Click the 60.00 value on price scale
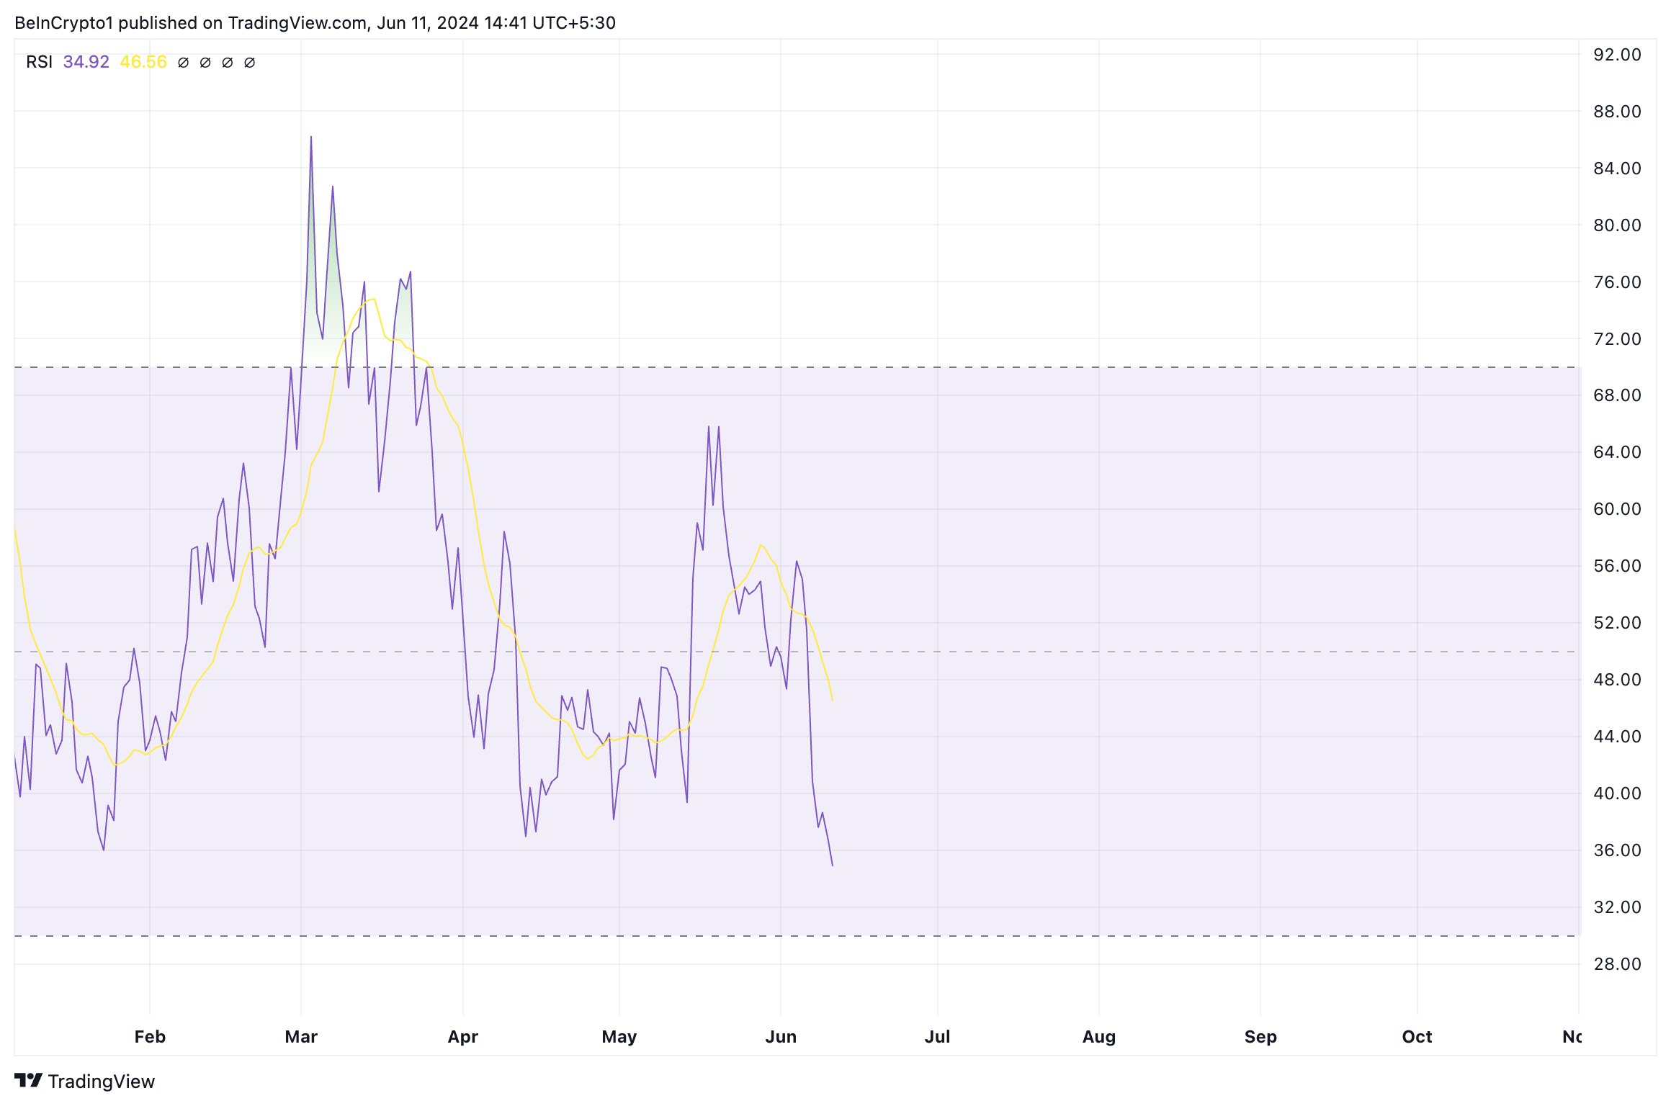This screenshot has height=1106, width=1671. 1617,509
